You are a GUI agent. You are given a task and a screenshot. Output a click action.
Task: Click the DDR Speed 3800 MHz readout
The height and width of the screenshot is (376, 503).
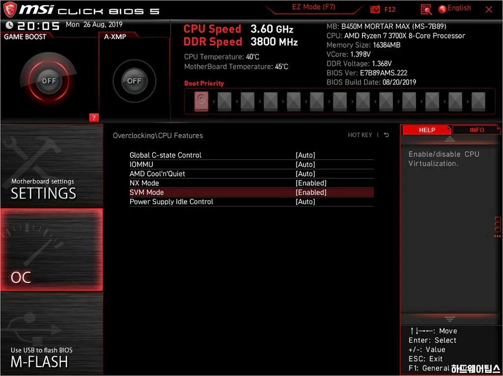tap(241, 42)
